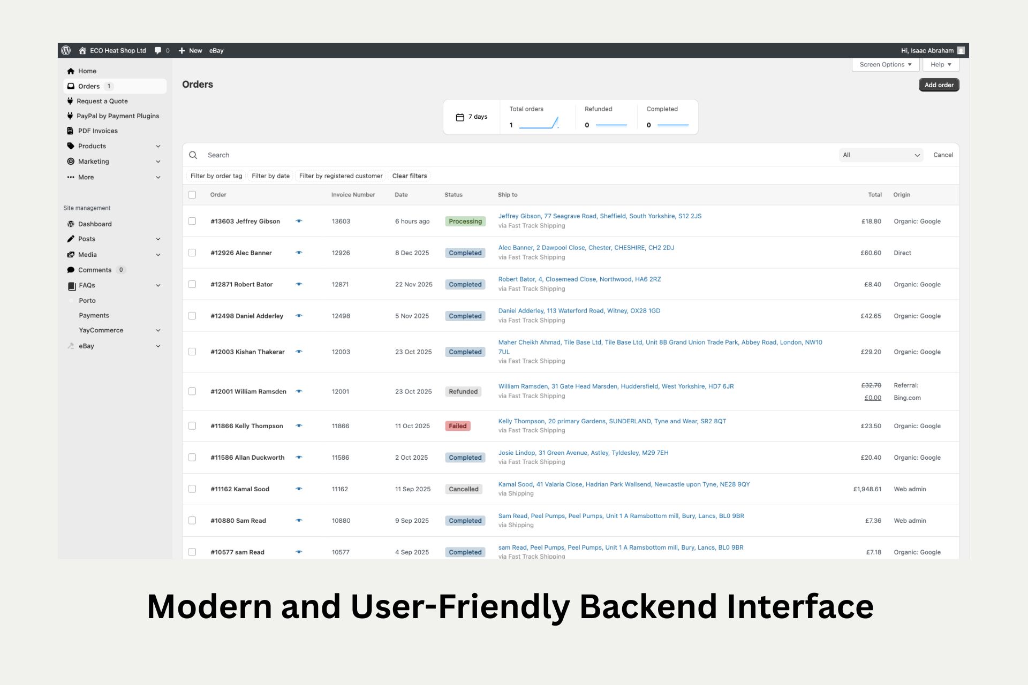
Task: Select checkbox for order #12926 Alec Banner
Action: point(192,253)
